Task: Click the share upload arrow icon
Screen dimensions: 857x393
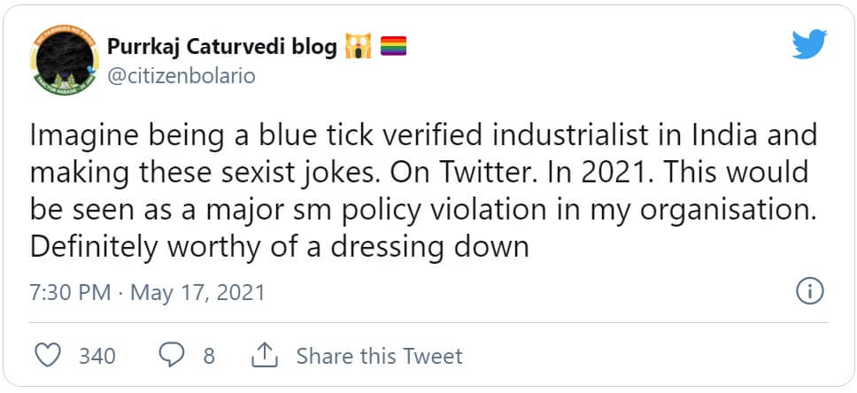Action: (264, 356)
